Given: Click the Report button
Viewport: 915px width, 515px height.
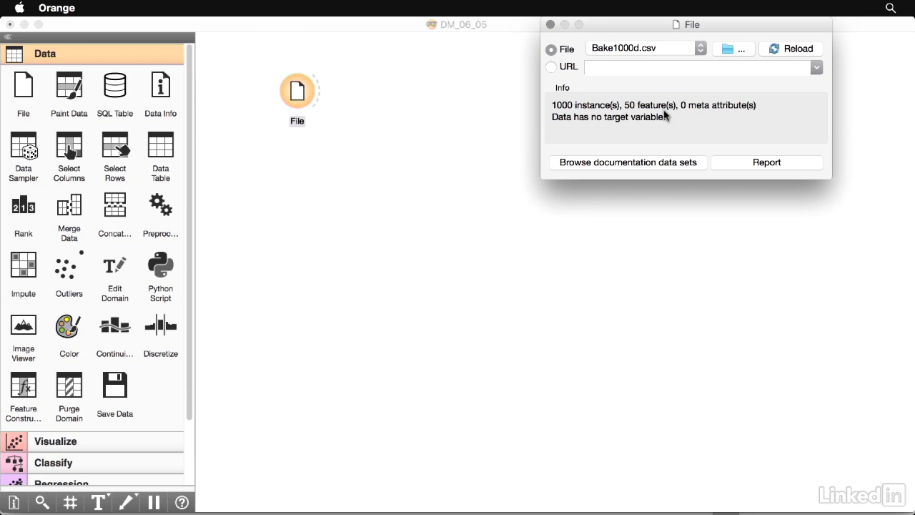Looking at the screenshot, I should (767, 162).
